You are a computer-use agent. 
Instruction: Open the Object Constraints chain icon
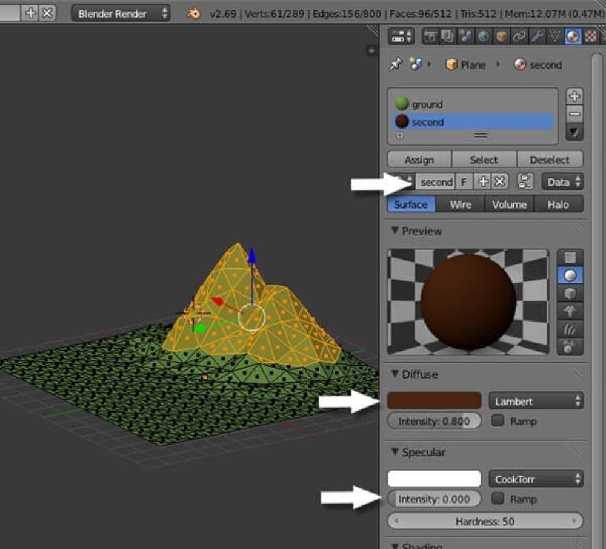click(519, 37)
